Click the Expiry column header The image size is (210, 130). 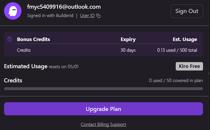click(128, 40)
